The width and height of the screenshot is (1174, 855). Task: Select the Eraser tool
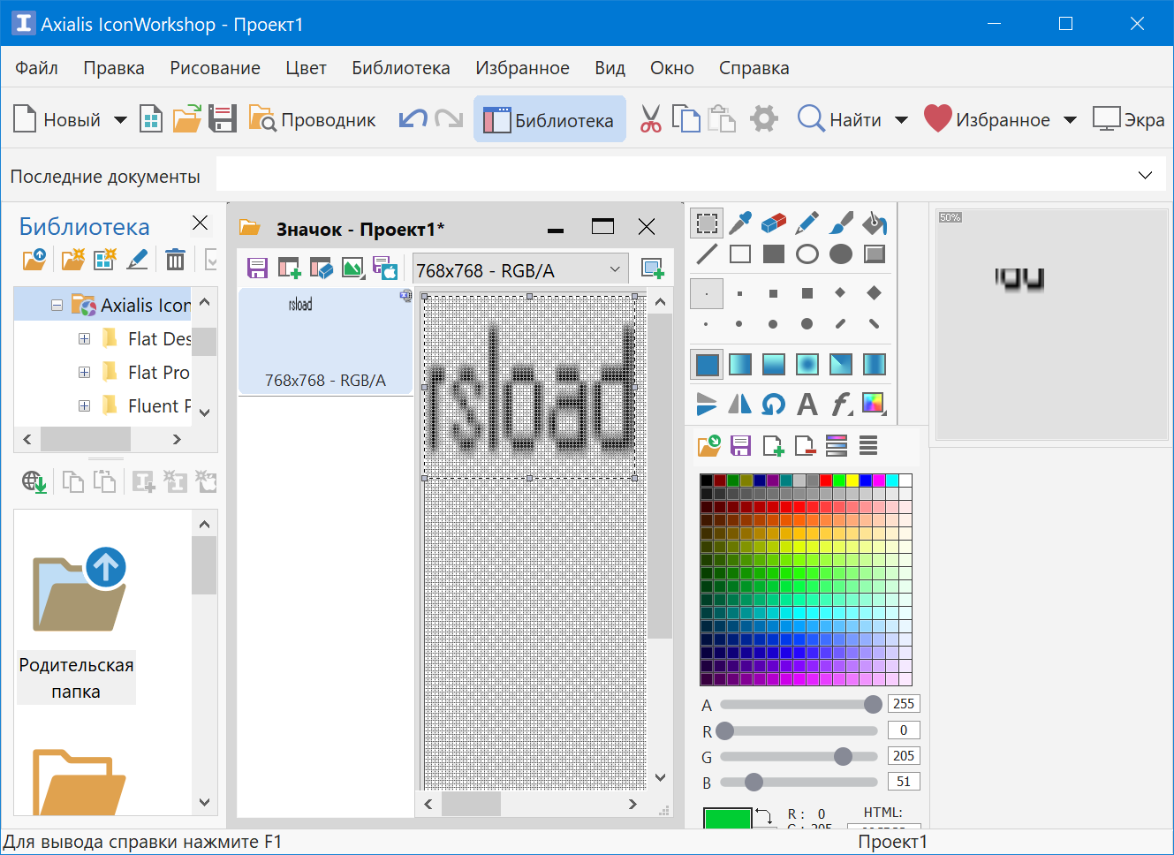pyautogui.click(x=773, y=223)
